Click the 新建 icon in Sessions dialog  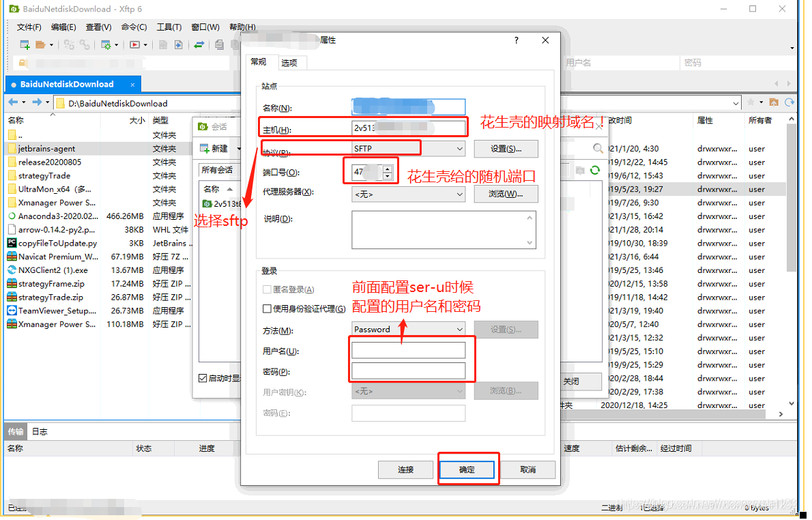point(205,149)
